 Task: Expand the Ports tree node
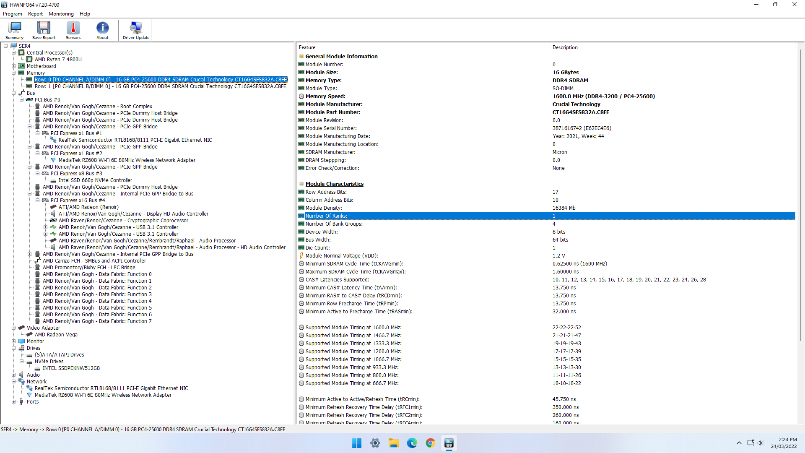pyautogui.click(x=14, y=402)
